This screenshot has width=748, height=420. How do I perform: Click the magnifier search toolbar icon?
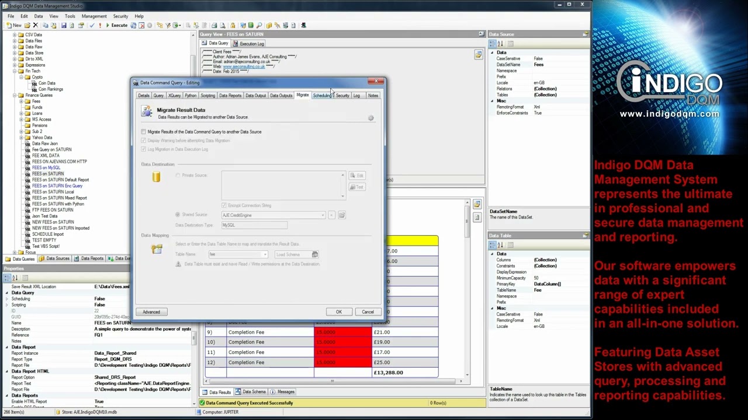[259, 25]
